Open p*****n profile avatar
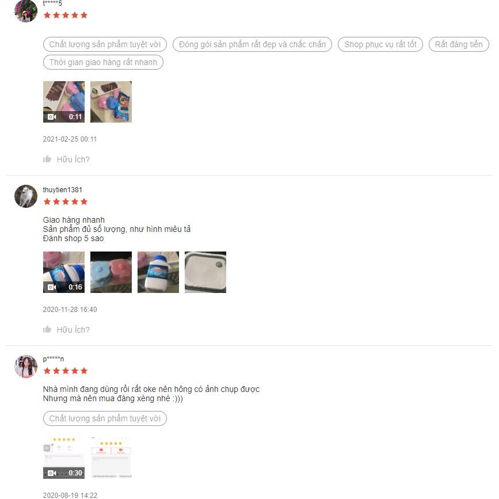This screenshot has height=499, width=499. (26, 367)
